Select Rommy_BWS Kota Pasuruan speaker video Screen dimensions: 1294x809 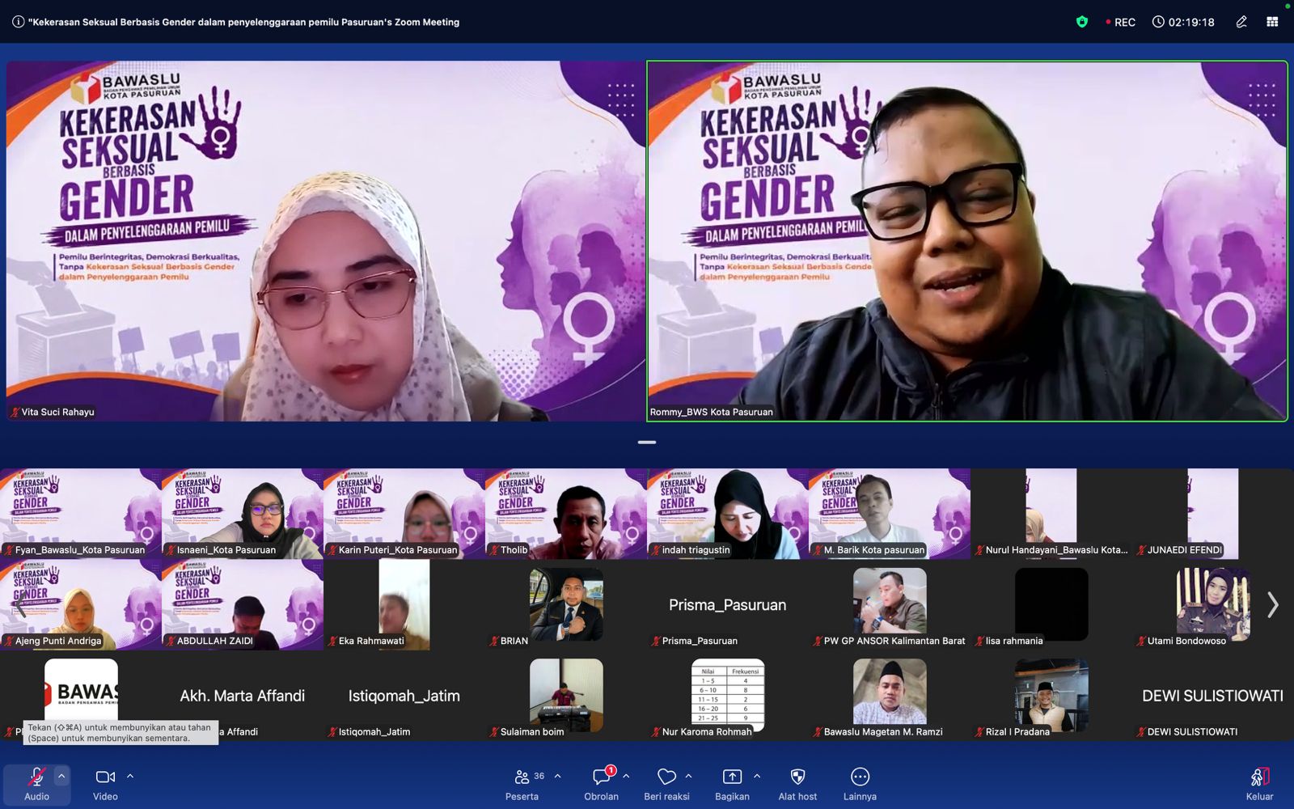coord(967,241)
